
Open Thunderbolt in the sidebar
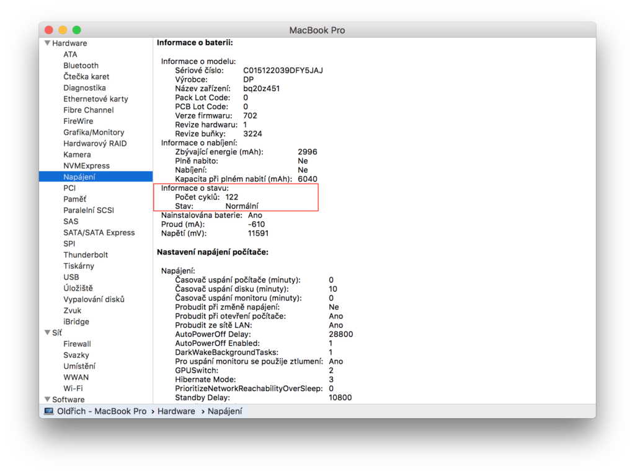point(86,255)
